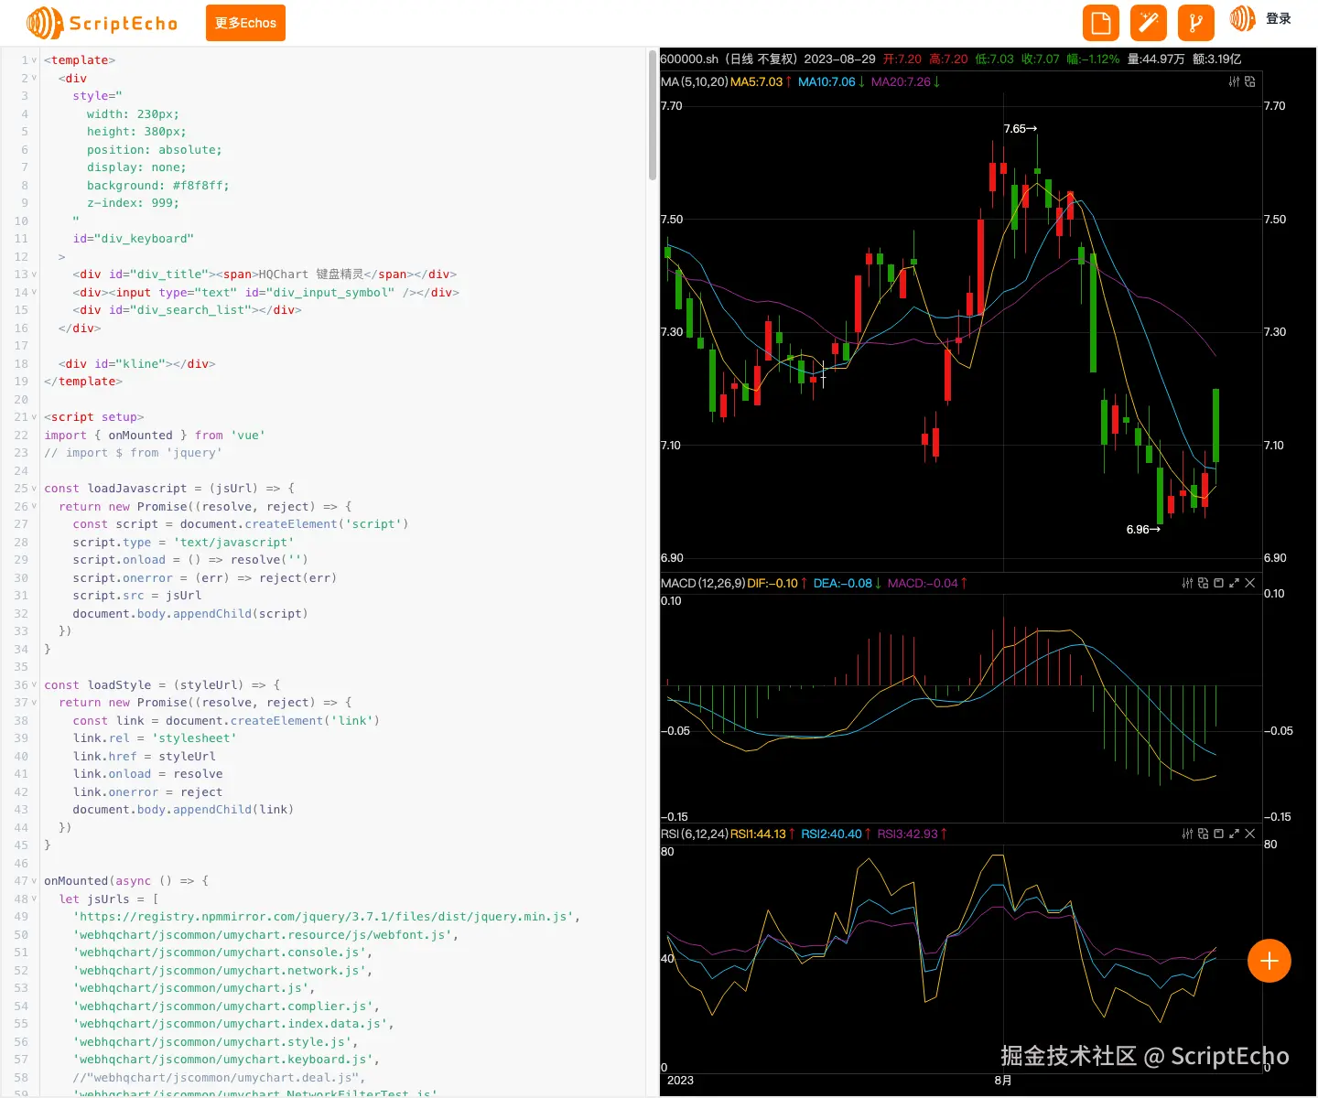Click the RSI1:44.13 value label
1318x1098 pixels.
(758, 834)
